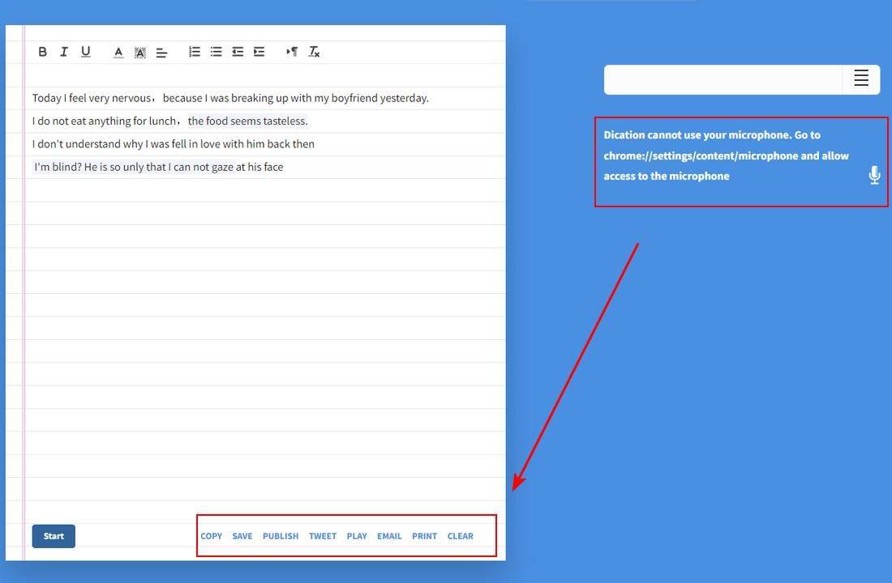Toggle right-to-left text direction

click(x=292, y=52)
